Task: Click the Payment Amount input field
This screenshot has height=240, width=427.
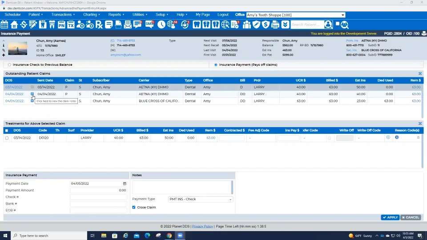Action: pyautogui.click(x=98, y=190)
